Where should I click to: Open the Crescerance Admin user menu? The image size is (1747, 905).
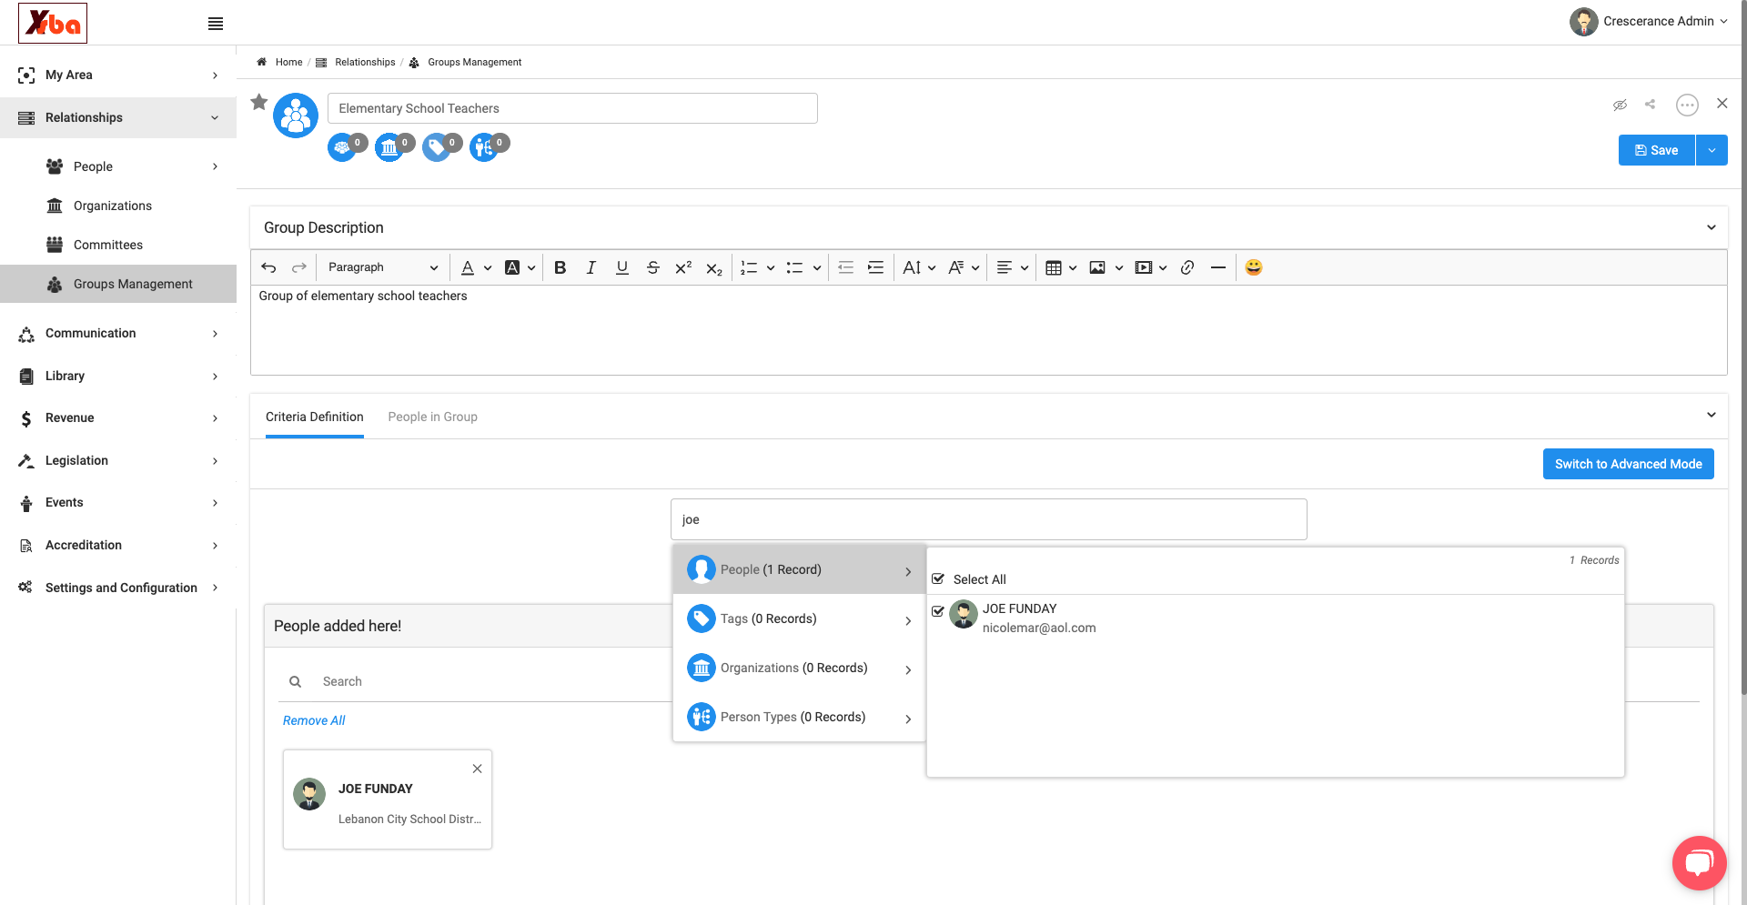click(1649, 21)
